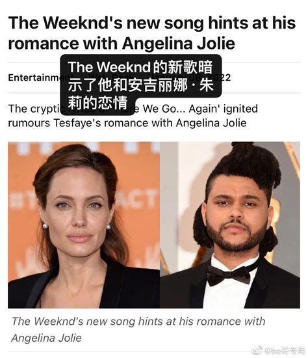Click 'Angelina Jolie' in the bold headline
Screen dimensions: 308x358
pyautogui.click(x=179, y=44)
